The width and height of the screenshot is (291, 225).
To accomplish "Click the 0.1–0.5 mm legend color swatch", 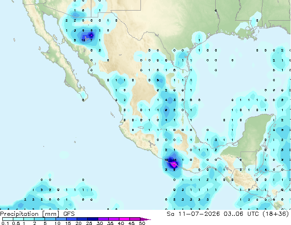I will [x=8, y=219].
